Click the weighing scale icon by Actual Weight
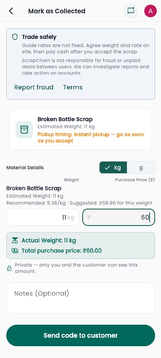This screenshot has height=358, width=161. (15, 240)
